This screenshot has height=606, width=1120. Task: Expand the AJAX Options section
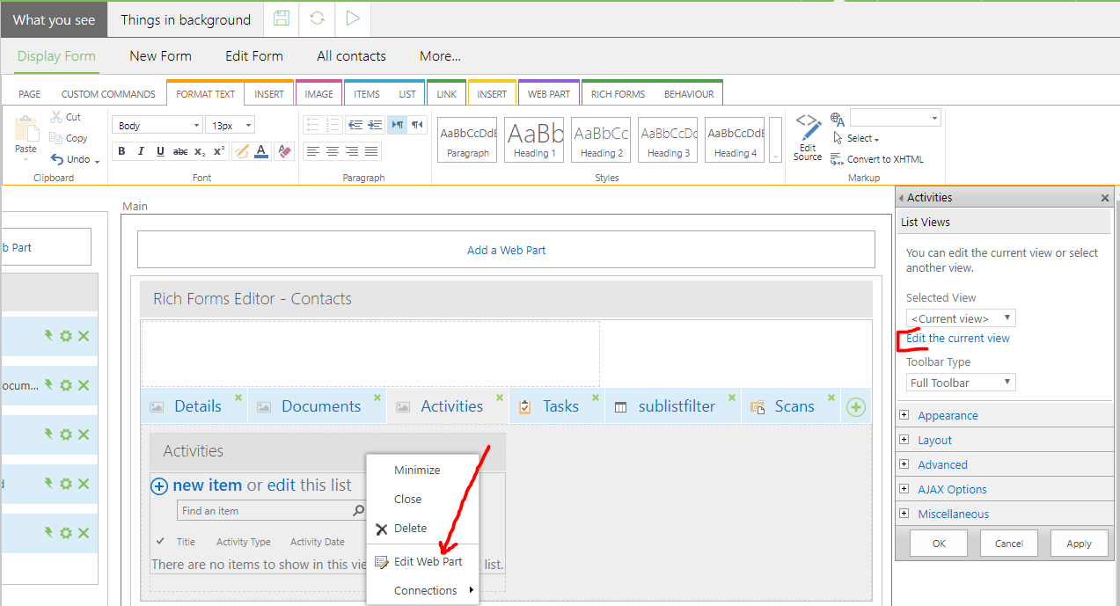tap(952, 490)
